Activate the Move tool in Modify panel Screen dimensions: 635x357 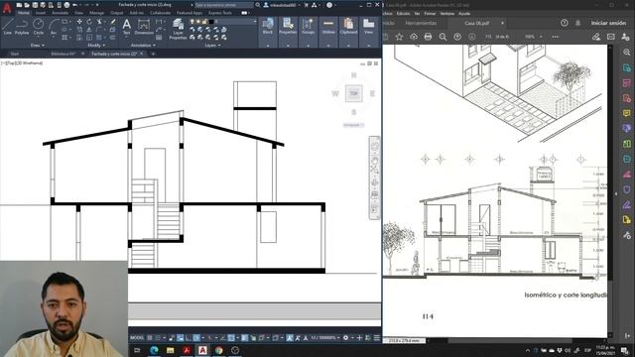point(79,22)
